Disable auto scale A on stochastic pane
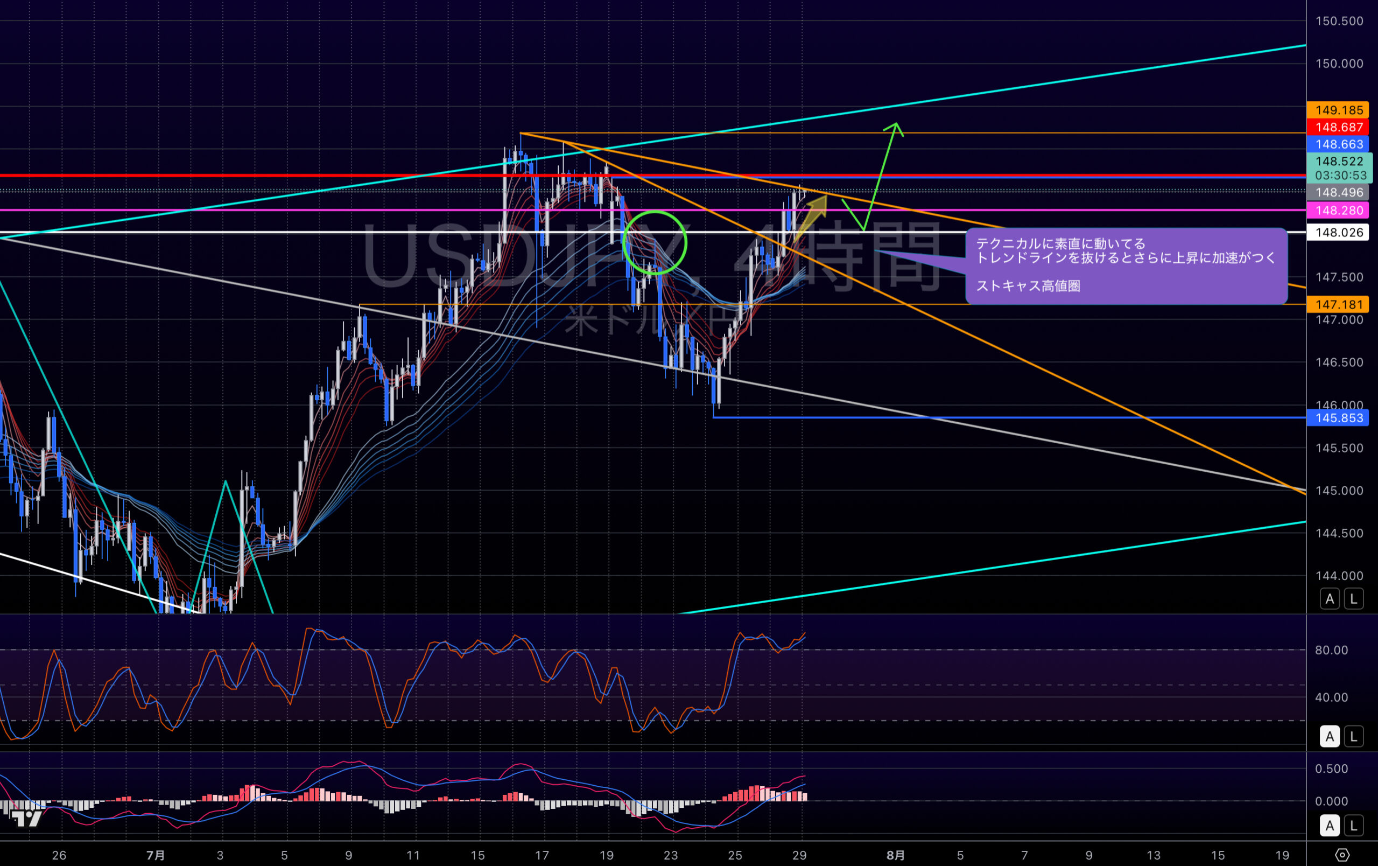 click(x=1330, y=737)
